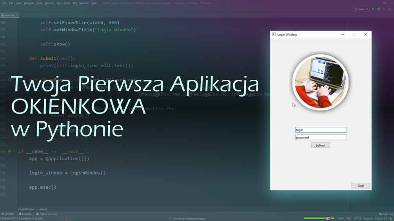394x221 pixels.
Task: Open the Python 3.9 interpreter selector
Action: click(x=381, y=219)
